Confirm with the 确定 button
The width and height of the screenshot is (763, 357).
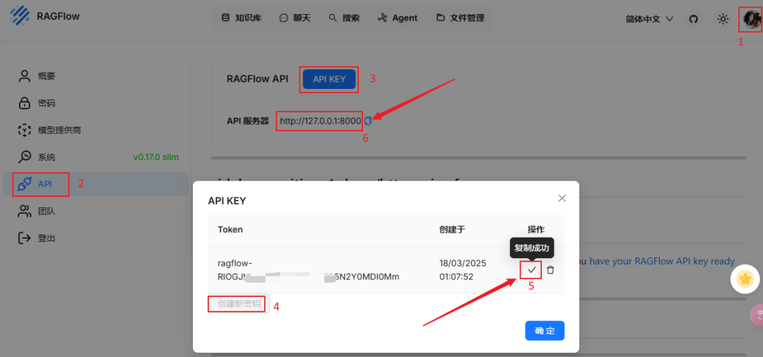click(x=545, y=331)
